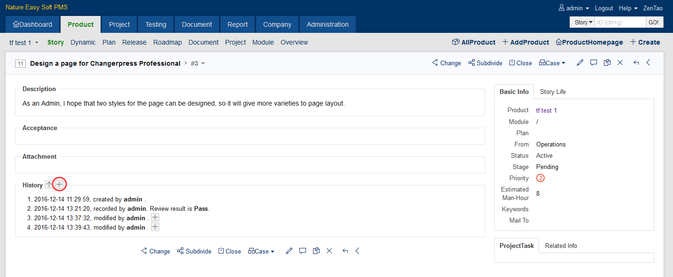673x277 pixels.
Task: Click the return-arrow back icon in top toolbar
Action: (x=636, y=63)
